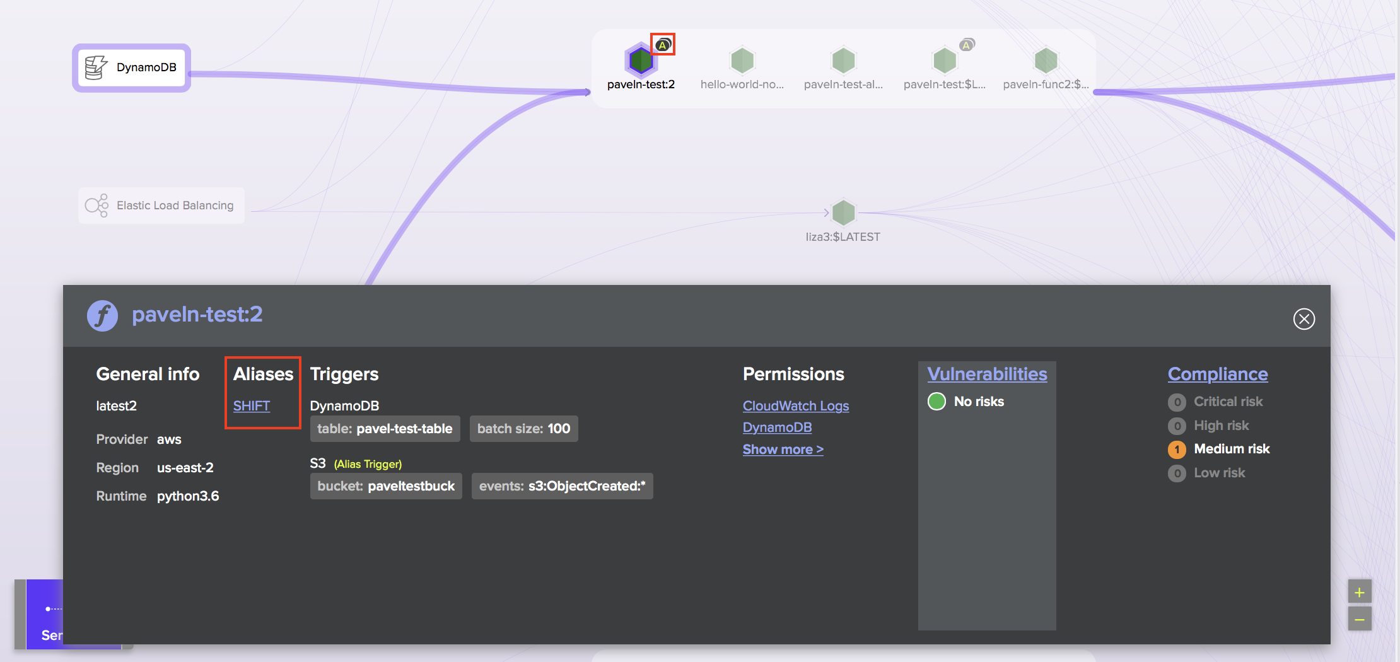
Task: Select the paveln-test:2 hexagon node
Action: [641, 61]
